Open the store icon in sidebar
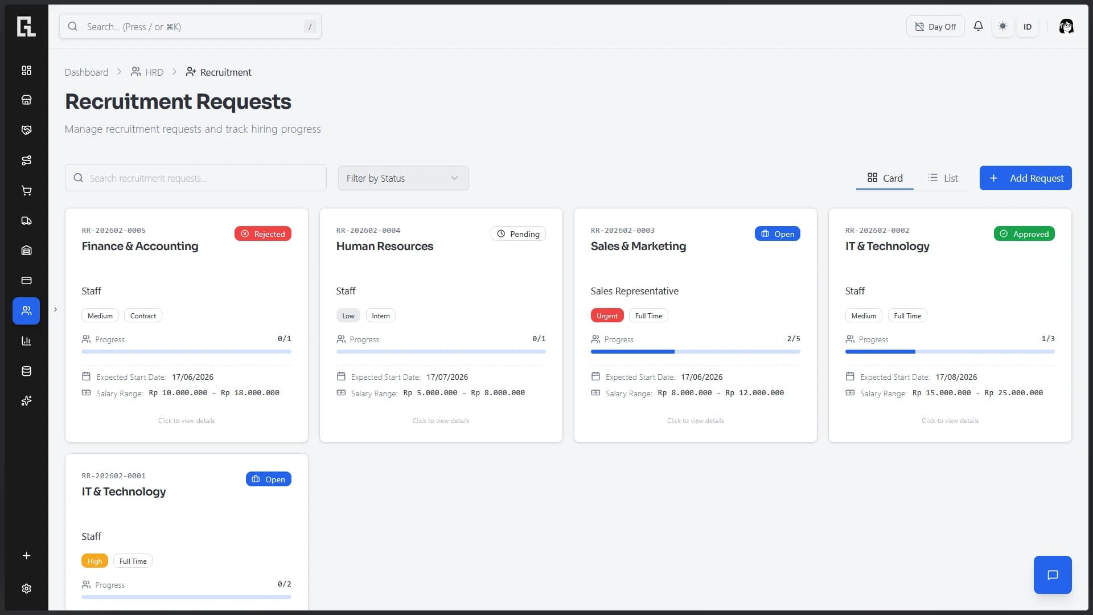 [26, 100]
